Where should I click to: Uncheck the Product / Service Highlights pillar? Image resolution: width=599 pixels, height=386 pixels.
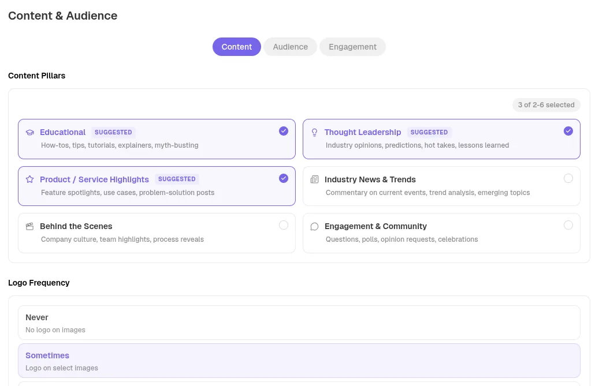click(284, 178)
